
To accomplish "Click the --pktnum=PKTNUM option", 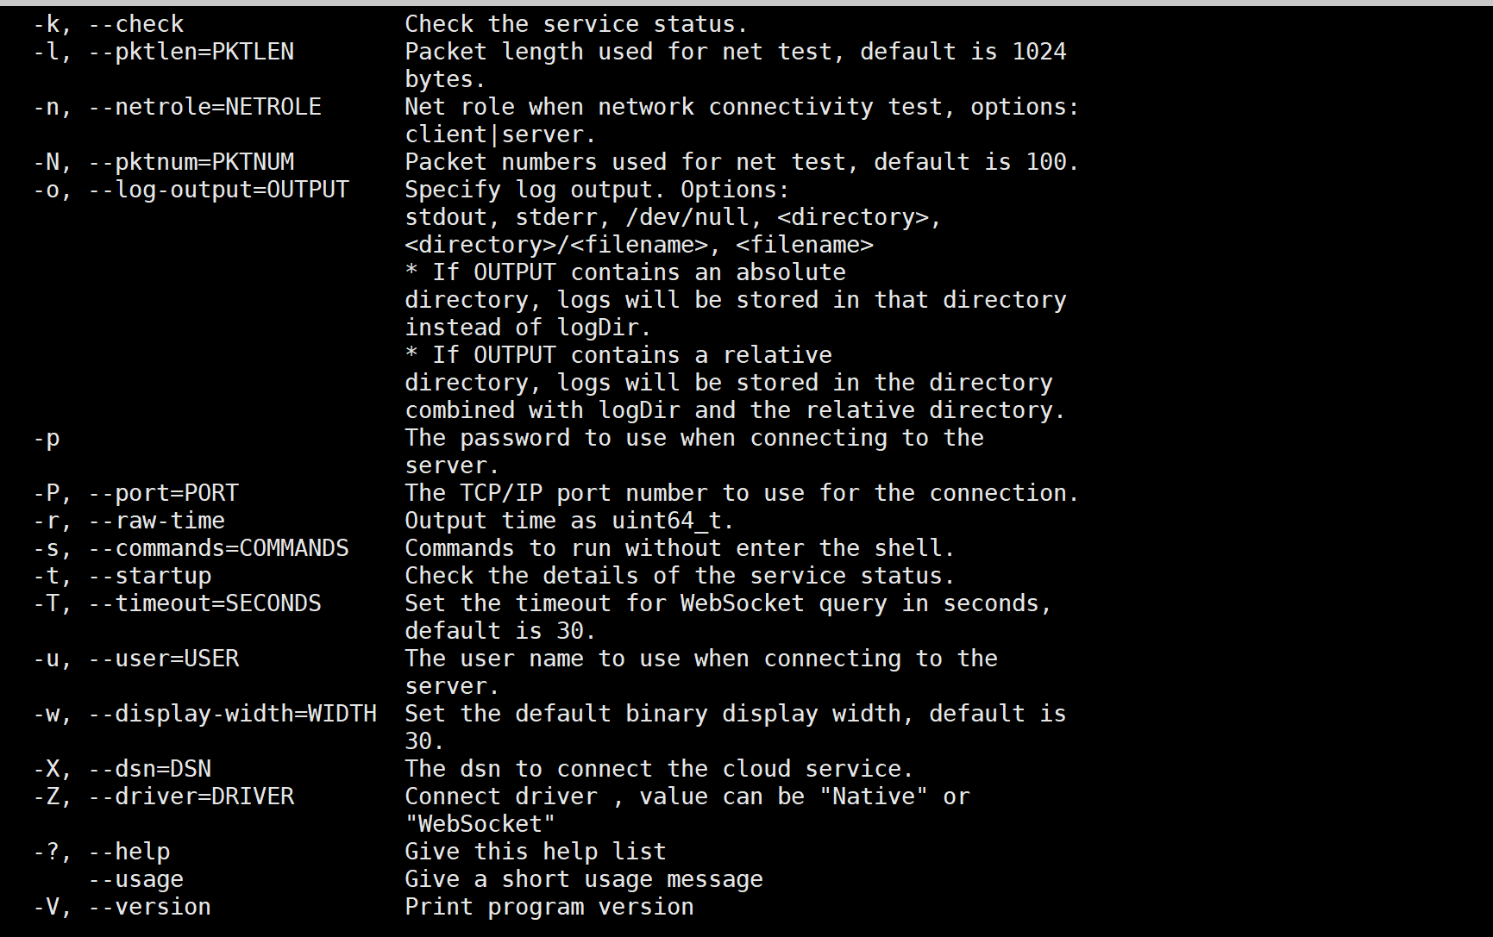I will pos(191,162).
